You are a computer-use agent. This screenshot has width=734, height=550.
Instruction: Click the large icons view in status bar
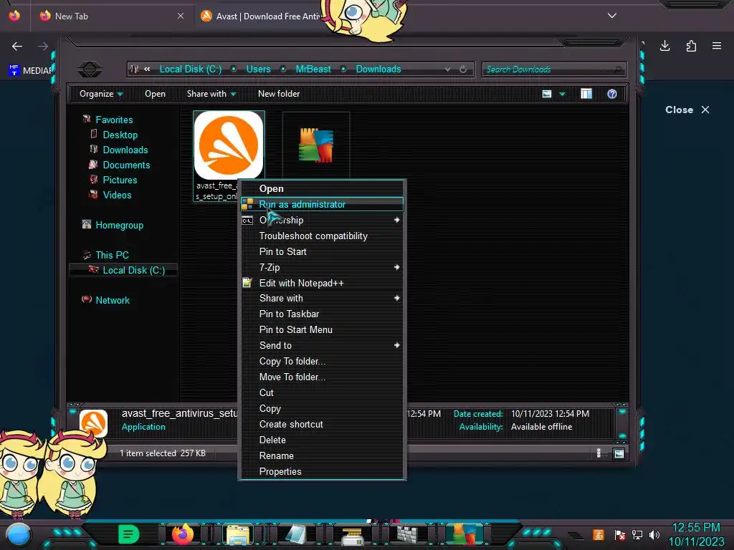[x=619, y=453]
